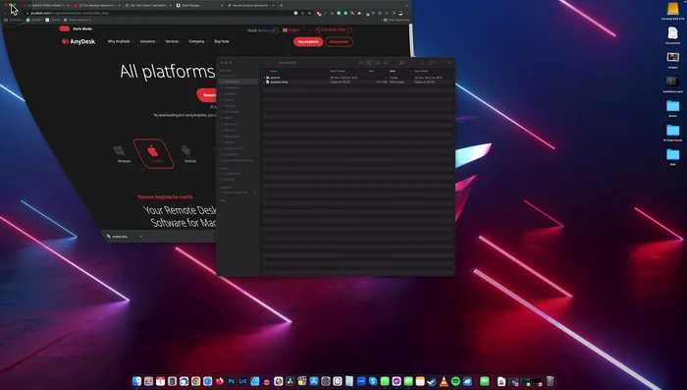This screenshot has width=687, height=390.
Task: Launch Google Chrome from the Dock
Action: [196, 381]
